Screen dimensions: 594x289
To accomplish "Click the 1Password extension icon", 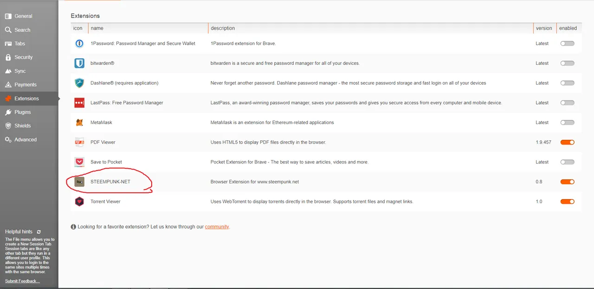I will click(x=79, y=44).
